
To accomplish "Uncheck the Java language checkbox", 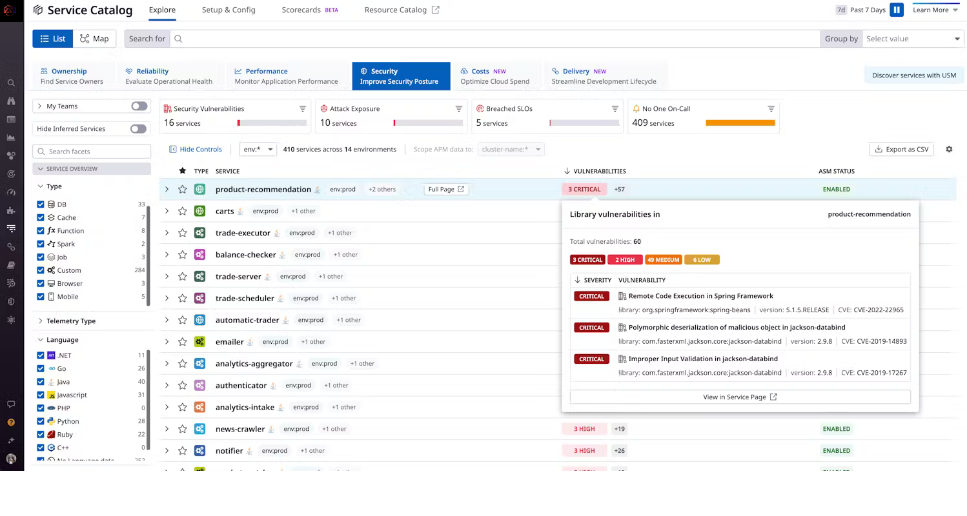I will pyautogui.click(x=41, y=382).
